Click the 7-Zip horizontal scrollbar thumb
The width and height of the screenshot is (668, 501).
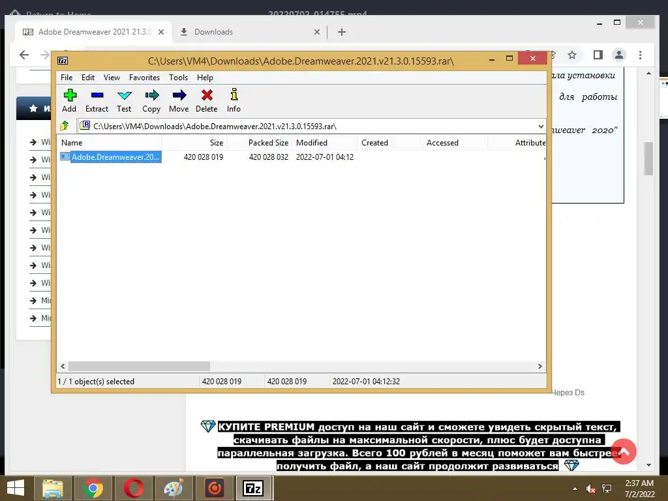(x=140, y=366)
